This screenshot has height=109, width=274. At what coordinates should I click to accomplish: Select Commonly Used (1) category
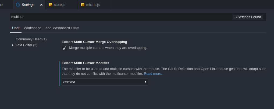pyautogui.click(x=31, y=39)
